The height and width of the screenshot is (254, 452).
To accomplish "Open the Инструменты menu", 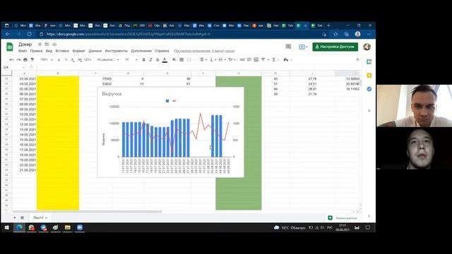I will point(116,51).
